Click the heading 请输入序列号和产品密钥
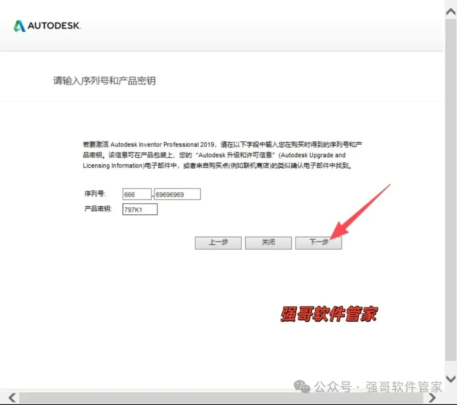Image resolution: width=457 pixels, height=405 pixels. coord(105,81)
